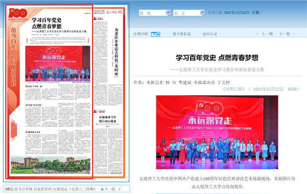Go to previous issue via 上一期
Viewport: 307px width, 194px height.
267,34
